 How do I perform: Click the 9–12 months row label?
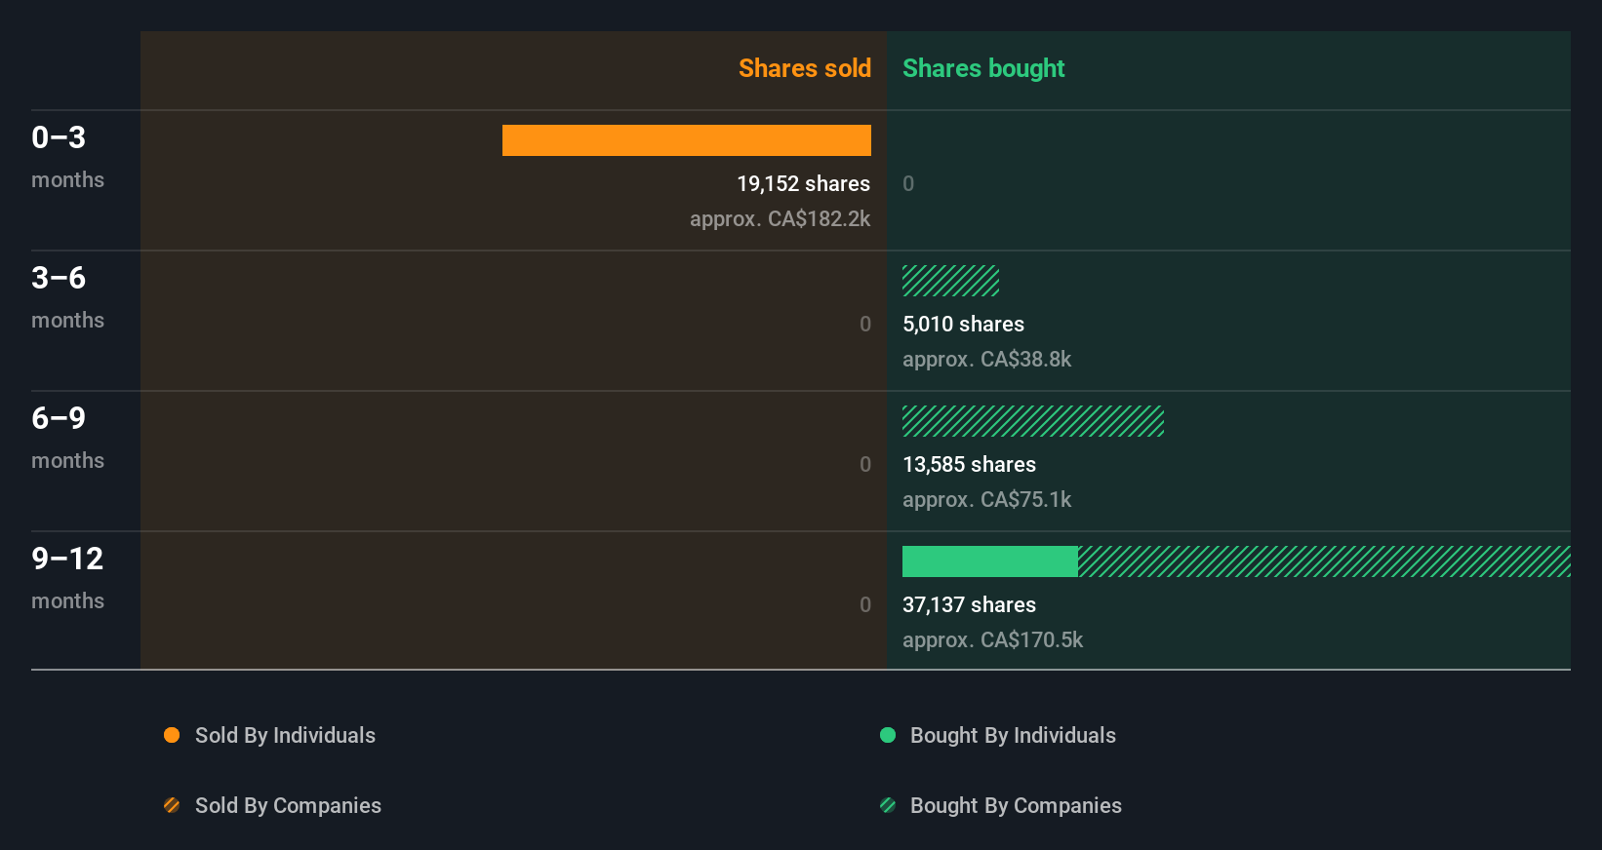[x=67, y=577]
